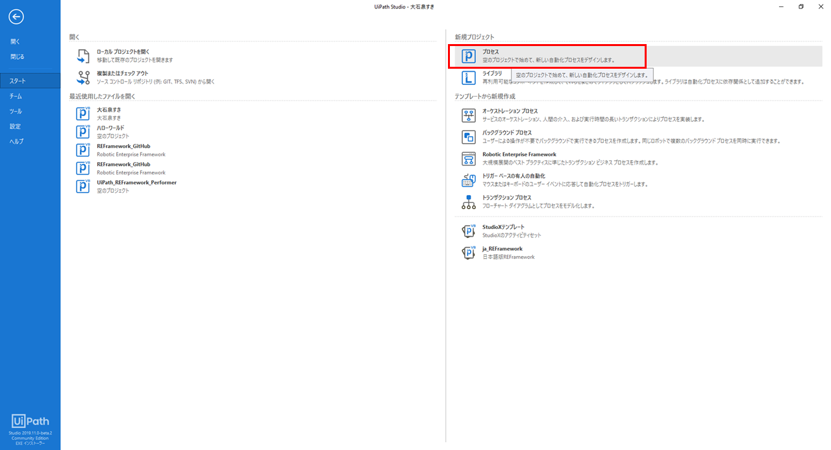Click the オーケストレーション プロセス template icon
The image size is (831, 450).
click(x=469, y=115)
